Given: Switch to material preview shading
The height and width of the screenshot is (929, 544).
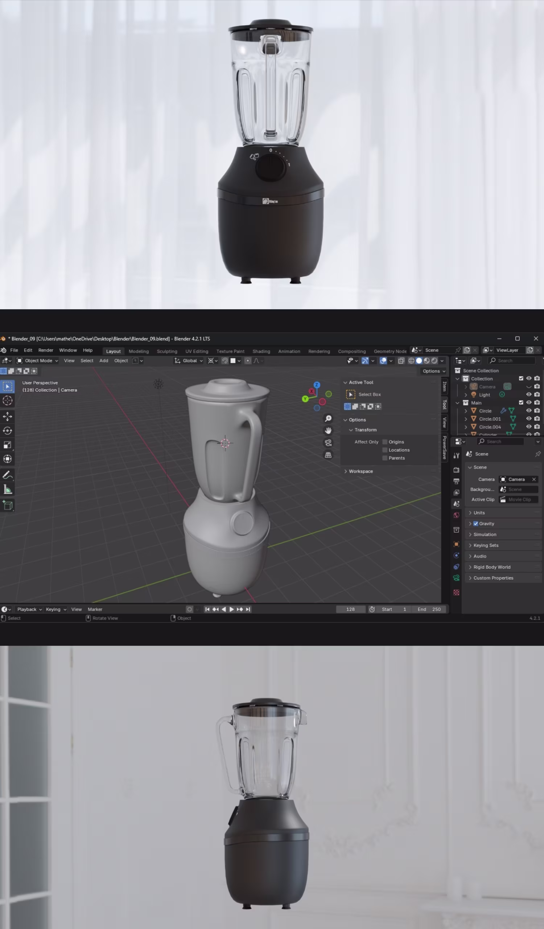Looking at the screenshot, I should click(x=426, y=361).
